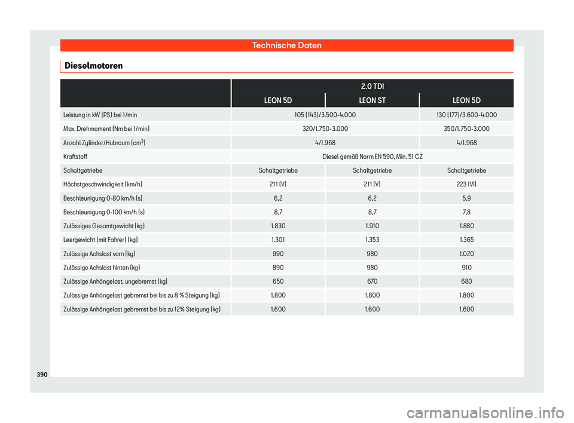
Task: Click the '2.0 TDI' table header
Action: (373, 87)
